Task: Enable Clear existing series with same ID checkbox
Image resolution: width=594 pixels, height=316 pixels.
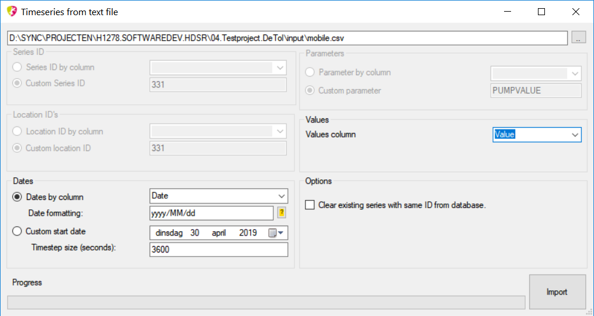Action: tap(310, 205)
